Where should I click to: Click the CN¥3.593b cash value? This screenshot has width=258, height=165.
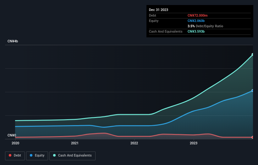coord(196,31)
